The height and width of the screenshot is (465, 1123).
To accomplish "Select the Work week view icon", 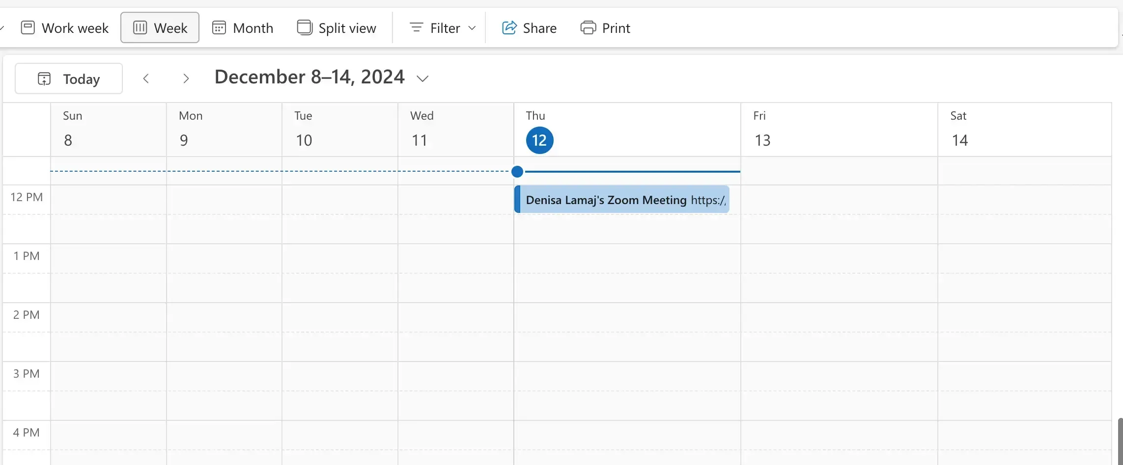I will click(x=28, y=27).
